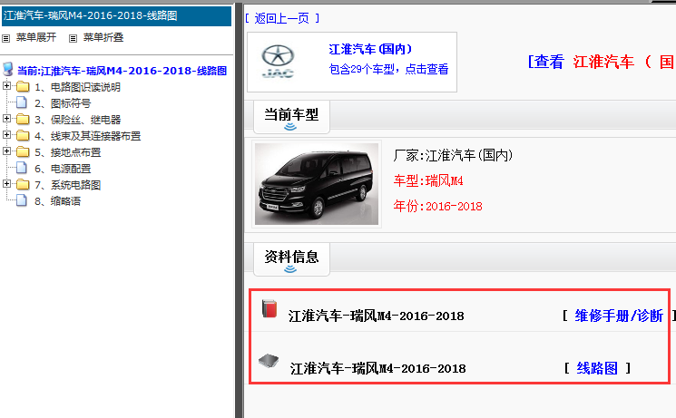
Task: Click the JAC brand logo
Action: (278, 62)
